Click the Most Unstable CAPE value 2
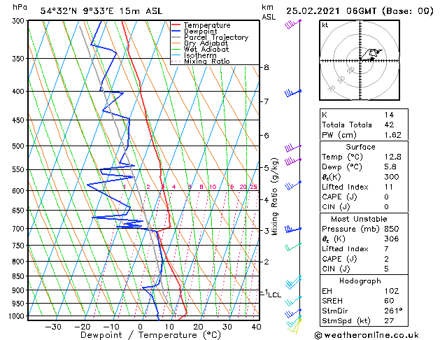This screenshot has width=440, height=340. 387,259
